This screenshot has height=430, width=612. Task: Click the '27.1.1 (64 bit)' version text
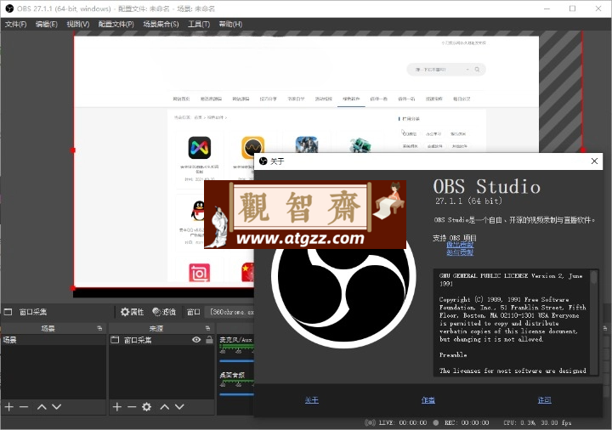[468, 201]
